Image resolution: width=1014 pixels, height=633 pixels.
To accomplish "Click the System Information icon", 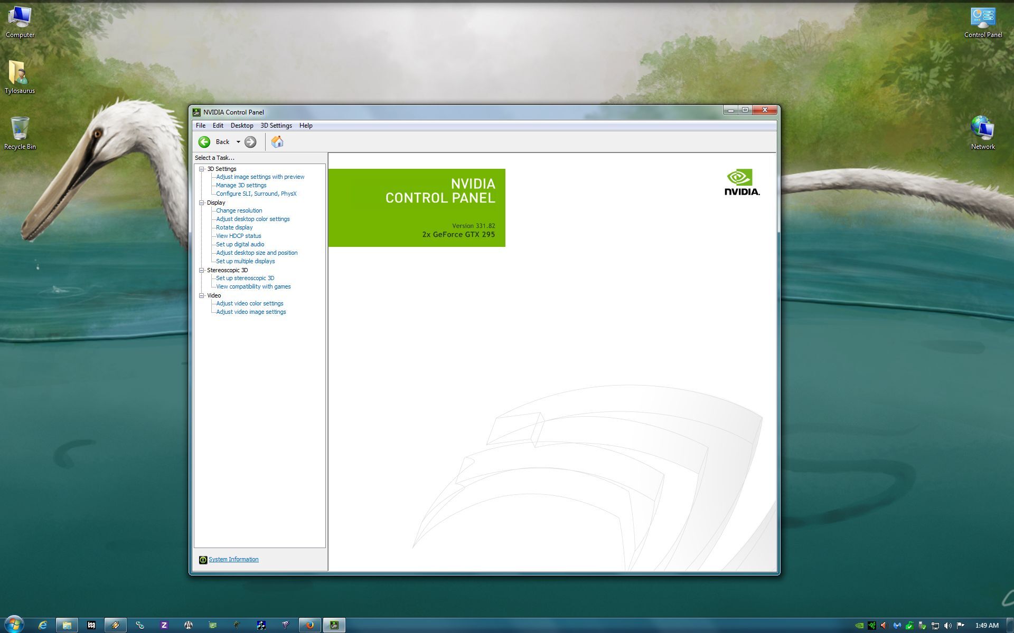I will tap(203, 560).
